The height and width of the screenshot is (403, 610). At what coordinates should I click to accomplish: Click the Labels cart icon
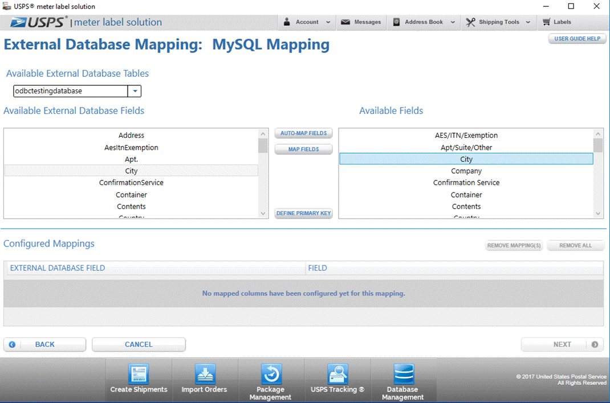coord(547,22)
